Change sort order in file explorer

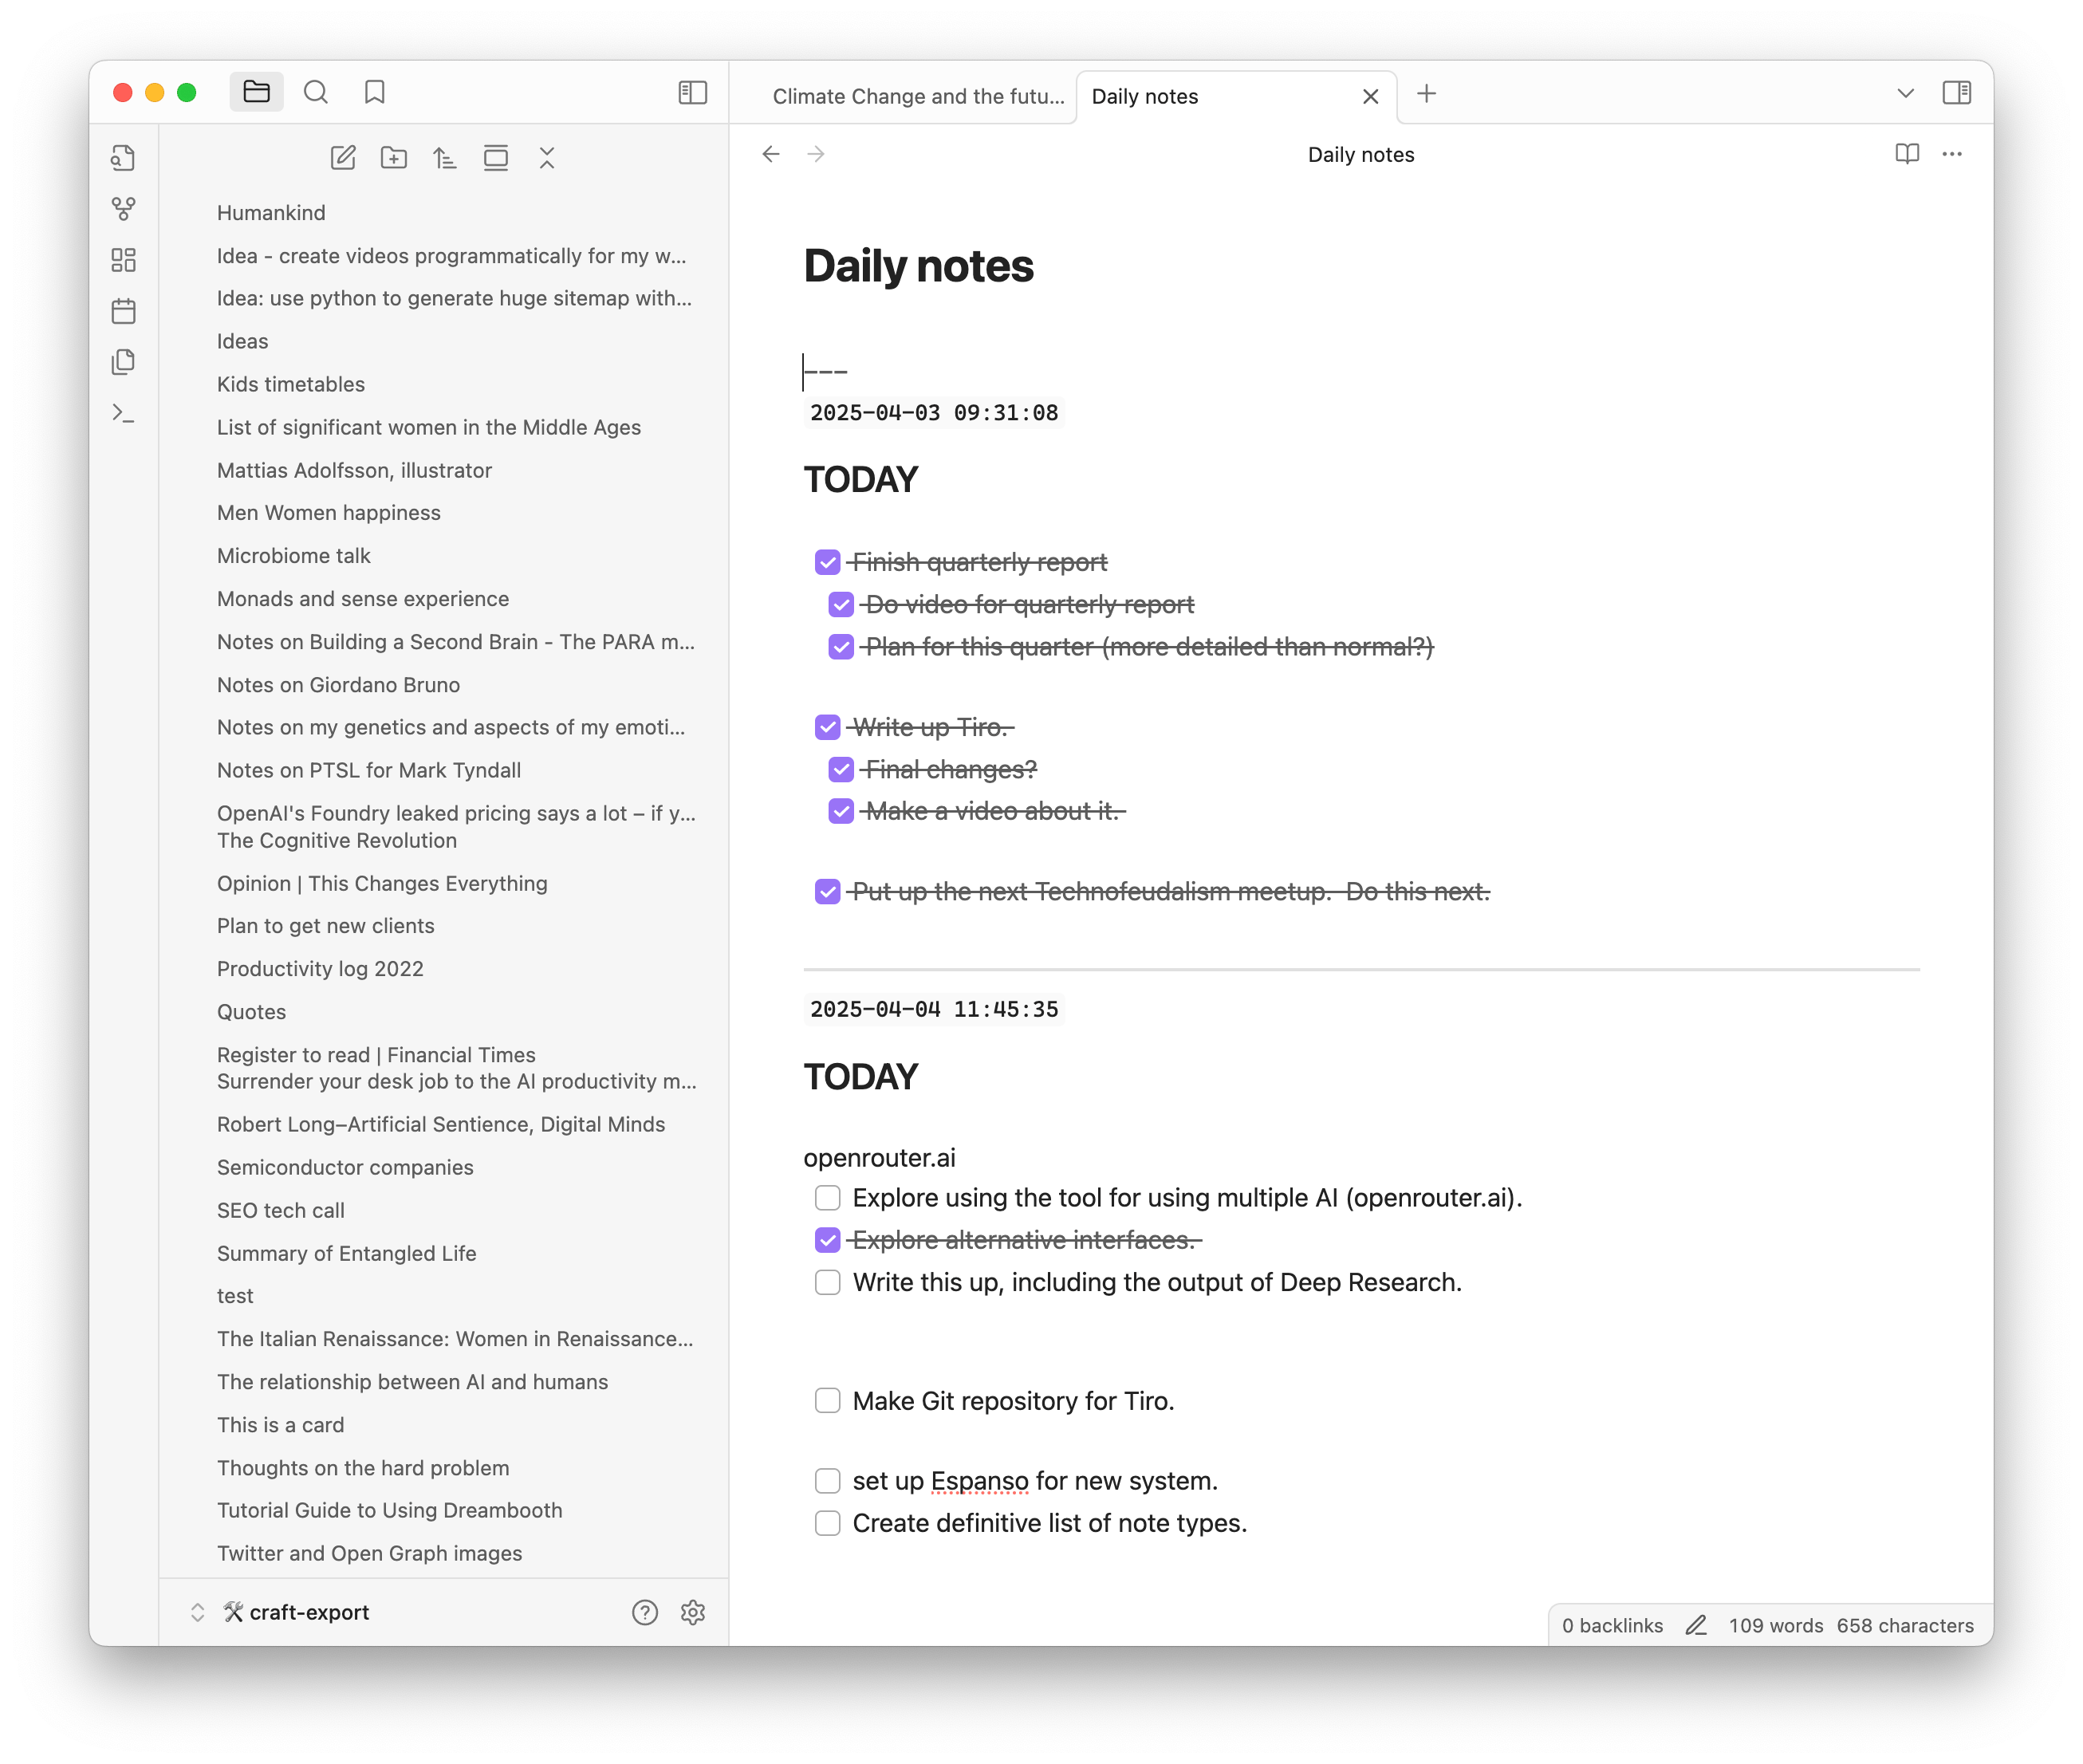coord(445,158)
